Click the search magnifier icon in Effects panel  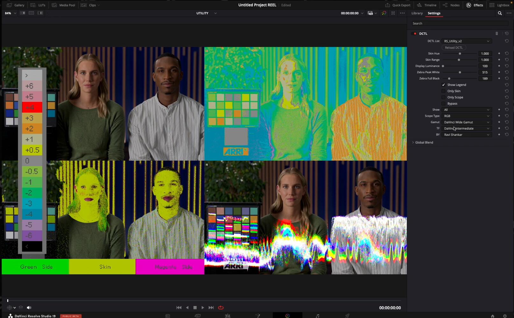500,13
